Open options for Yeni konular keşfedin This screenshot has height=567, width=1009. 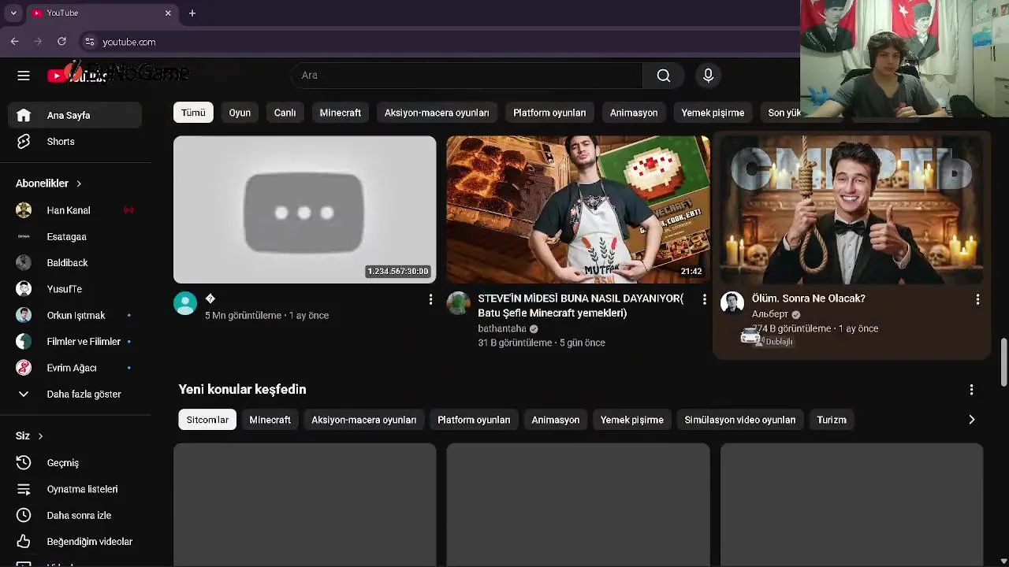click(971, 390)
